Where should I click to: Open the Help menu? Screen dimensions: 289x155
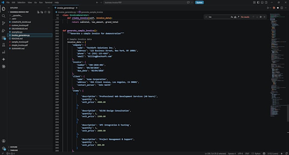tap(57, 3)
